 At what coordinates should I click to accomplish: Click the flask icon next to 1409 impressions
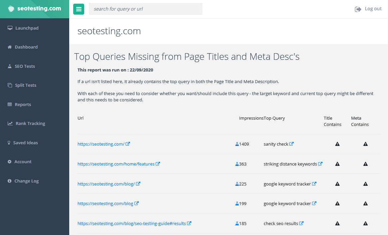pyautogui.click(x=237, y=144)
